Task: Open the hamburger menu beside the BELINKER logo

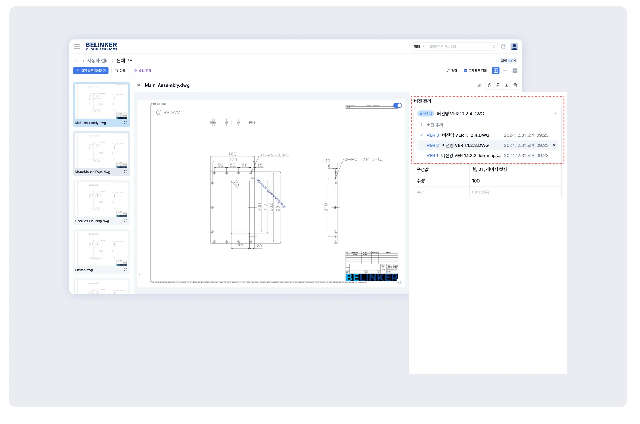Action: point(77,47)
